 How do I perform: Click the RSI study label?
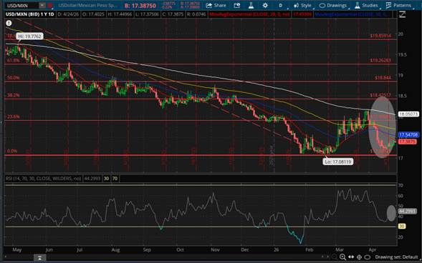43,179
